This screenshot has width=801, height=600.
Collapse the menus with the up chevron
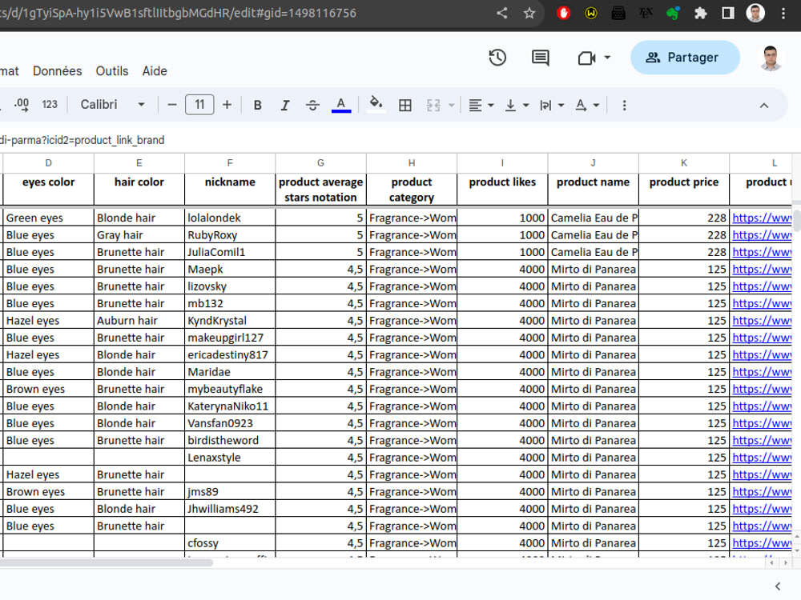763,106
